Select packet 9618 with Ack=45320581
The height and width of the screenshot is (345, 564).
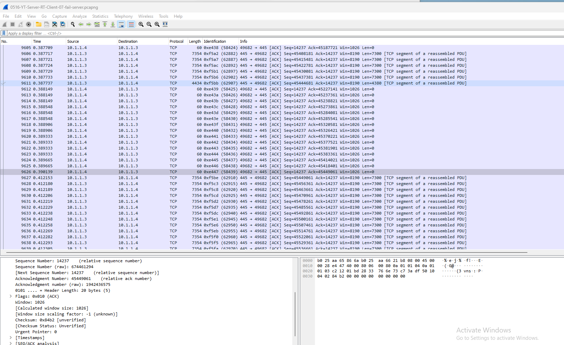[282, 125]
